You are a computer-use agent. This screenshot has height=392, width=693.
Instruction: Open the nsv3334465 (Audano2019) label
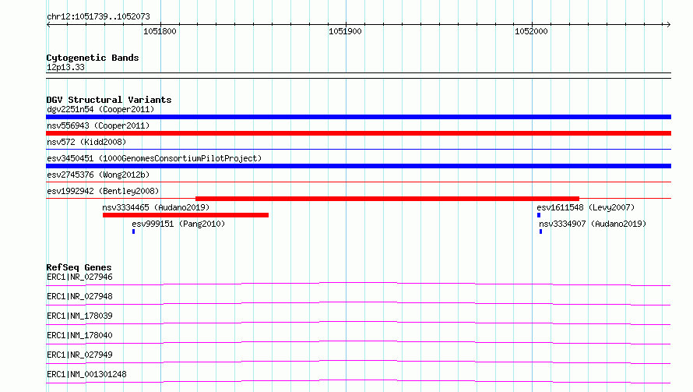tap(156, 207)
